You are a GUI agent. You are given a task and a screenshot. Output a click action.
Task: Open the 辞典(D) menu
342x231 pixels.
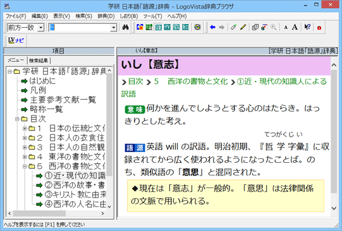[x=106, y=16]
